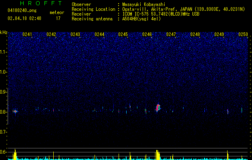Click the 0.6 kHz frequency label
This screenshot has width=252, height=160.
[3, 152]
